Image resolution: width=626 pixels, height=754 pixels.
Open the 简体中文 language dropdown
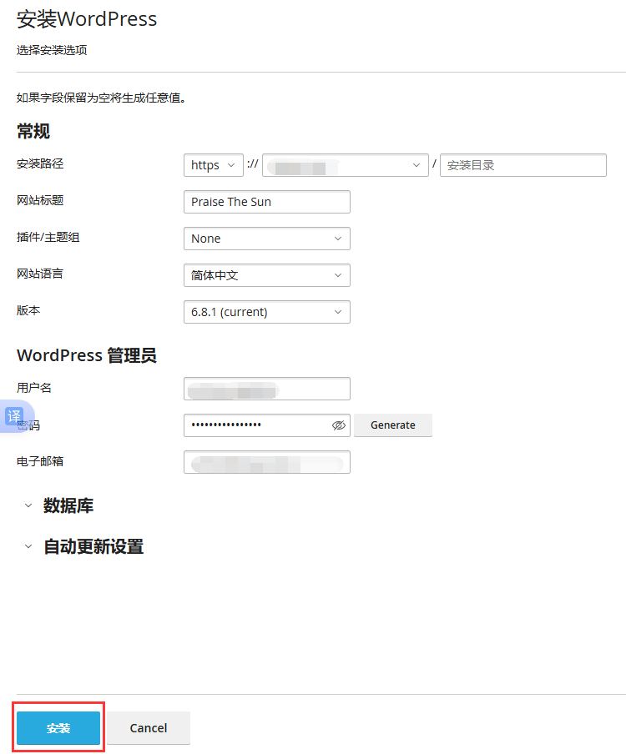click(x=266, y=275)
